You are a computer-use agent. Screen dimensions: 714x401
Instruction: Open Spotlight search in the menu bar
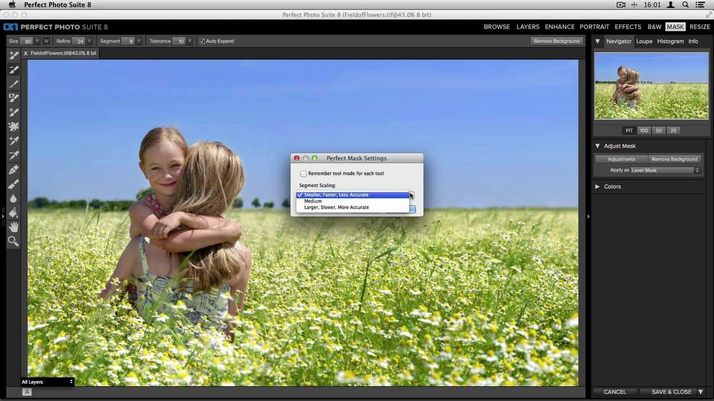point(686,5)
